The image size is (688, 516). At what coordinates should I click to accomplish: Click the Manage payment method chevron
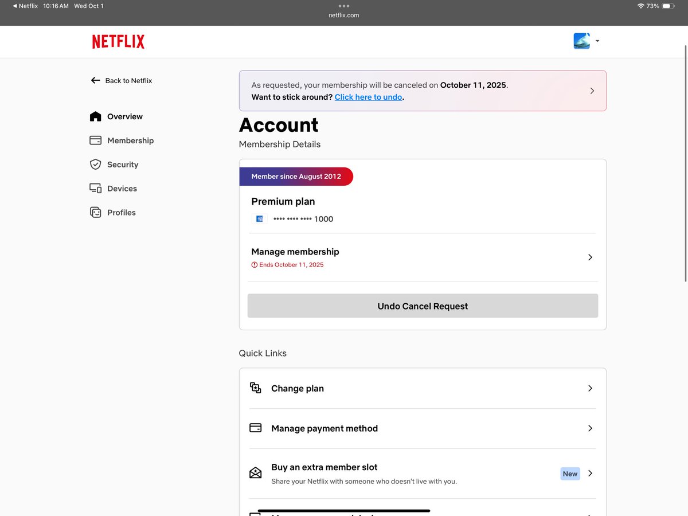click(x=590, y=428)
